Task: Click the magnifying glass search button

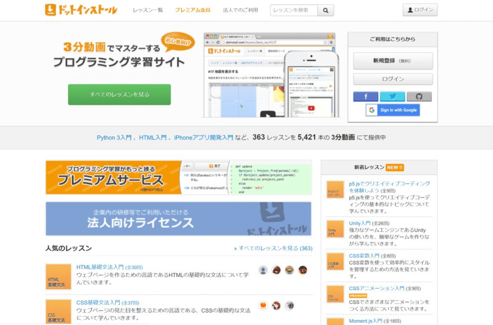Action: tap(325, 10)
